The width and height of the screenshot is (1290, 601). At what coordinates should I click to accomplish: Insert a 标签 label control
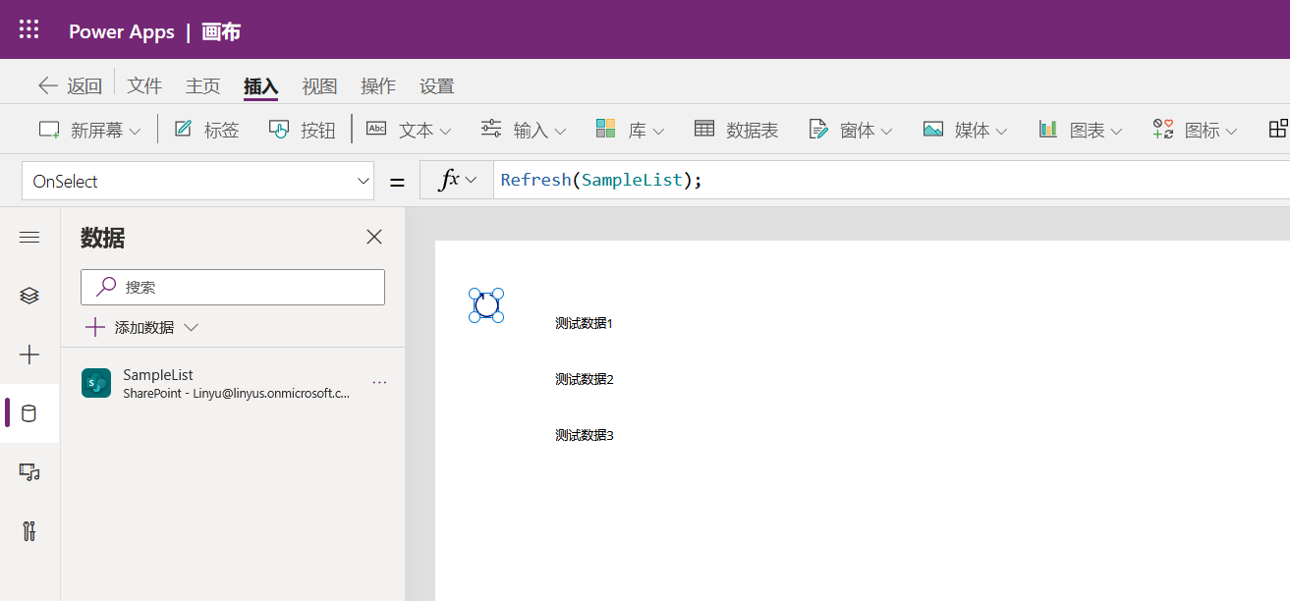coord(206,130)
